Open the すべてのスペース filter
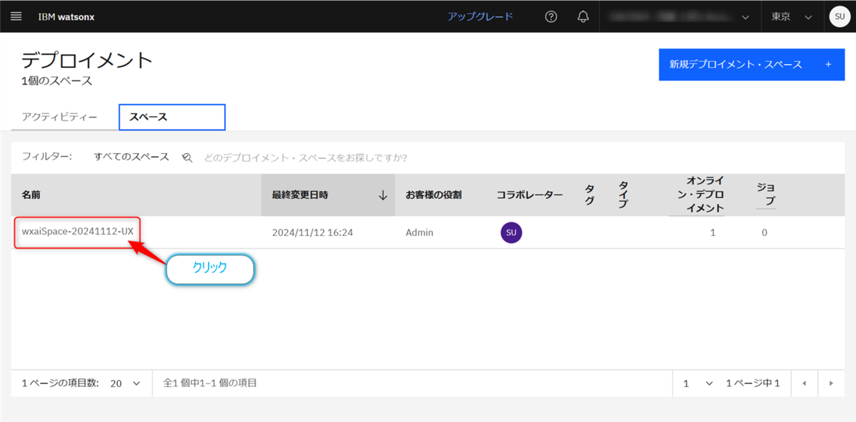856x422 pixels. pyautogui.click(x=131, y=157)
